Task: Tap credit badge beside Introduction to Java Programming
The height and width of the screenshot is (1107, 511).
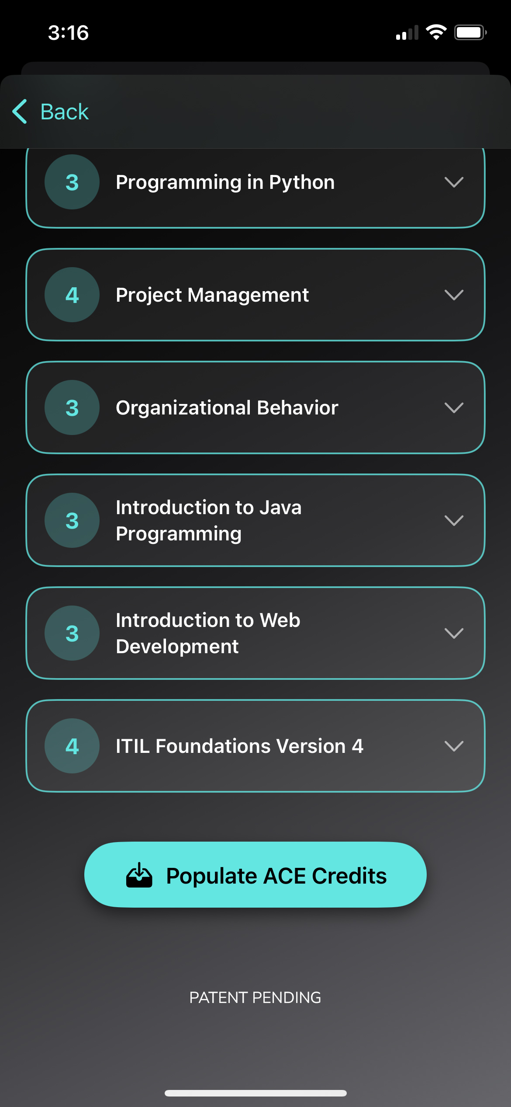Action: (72, 520)
